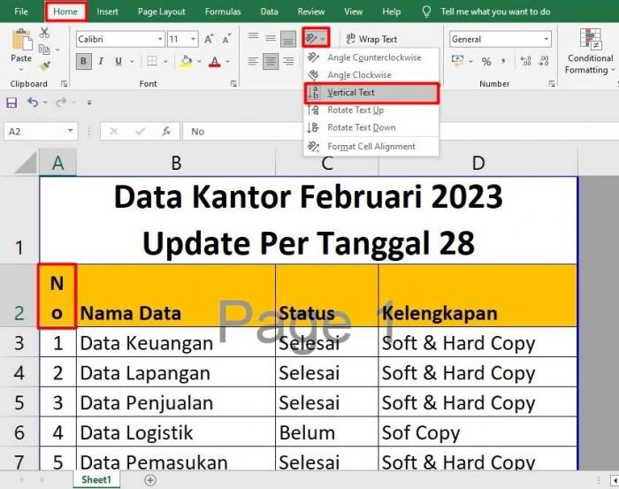Apply red Font Color A

pyautogui.click(x=214, y=62)
